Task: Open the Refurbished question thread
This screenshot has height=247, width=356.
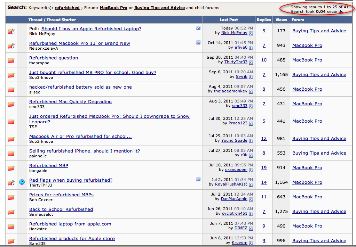Action: click(54, 58)
